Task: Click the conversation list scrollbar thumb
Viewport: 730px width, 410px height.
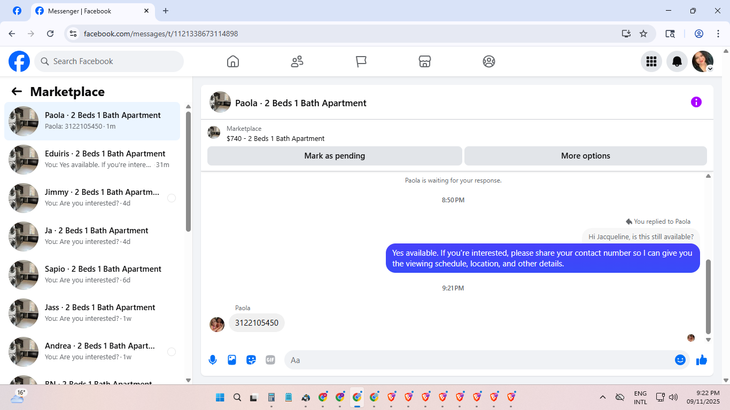Action: 188,171
